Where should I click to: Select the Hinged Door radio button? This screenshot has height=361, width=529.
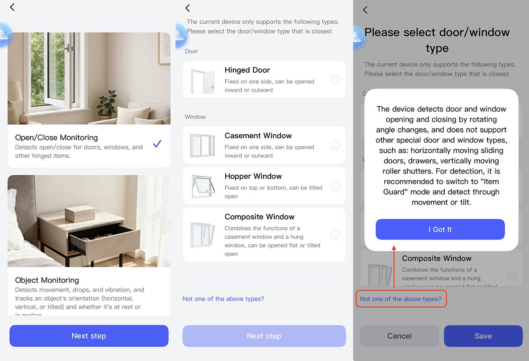[335, 79]
